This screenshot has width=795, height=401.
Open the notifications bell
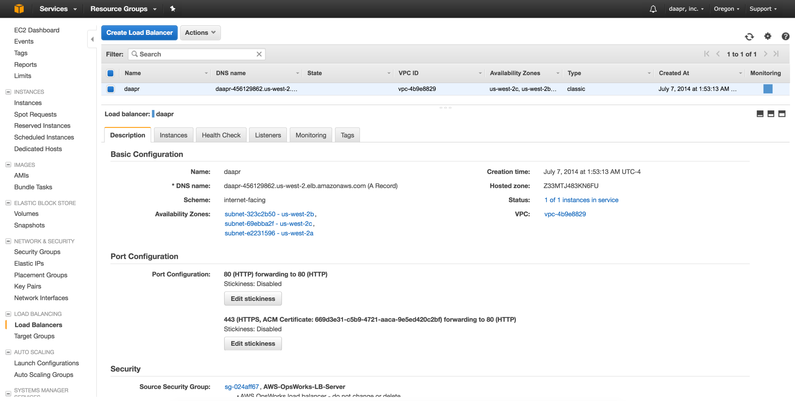click(653, 9)
